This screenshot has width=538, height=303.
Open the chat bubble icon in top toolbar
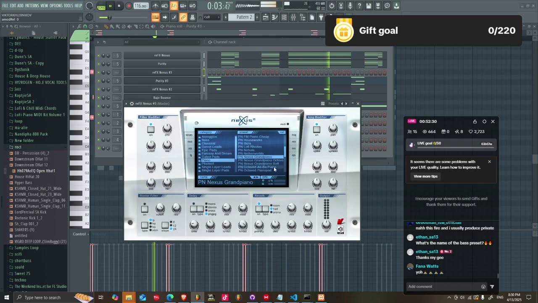point(387,6)
